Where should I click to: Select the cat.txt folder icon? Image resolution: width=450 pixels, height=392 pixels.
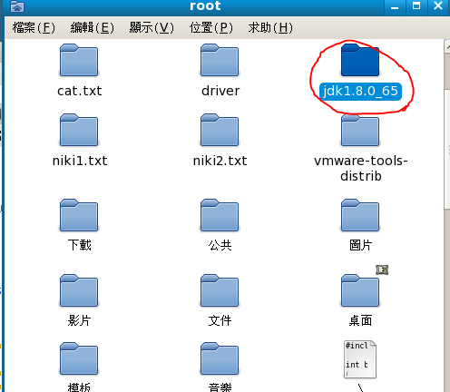(x=79, y=60)
